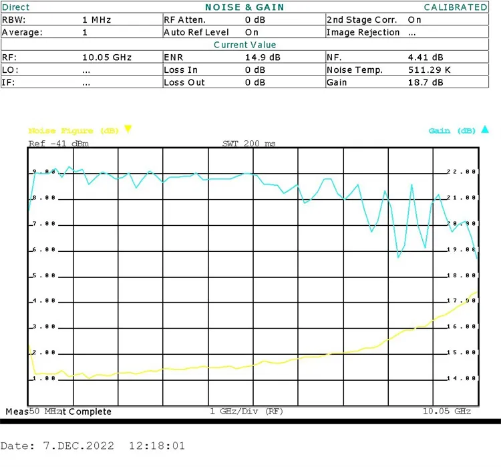This screenshot has height=467, width=501.
Task: Click the 14.00 gain axis tick
Action: (462, 378)
